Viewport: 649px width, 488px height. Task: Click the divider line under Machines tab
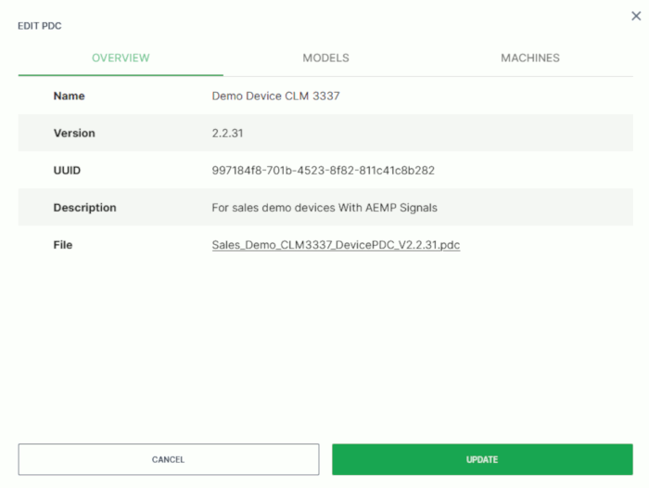coord(529,76)
